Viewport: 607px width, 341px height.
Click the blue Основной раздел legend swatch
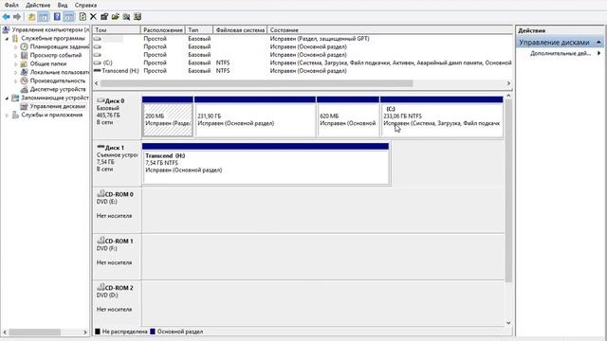click(x=153, y=332)
